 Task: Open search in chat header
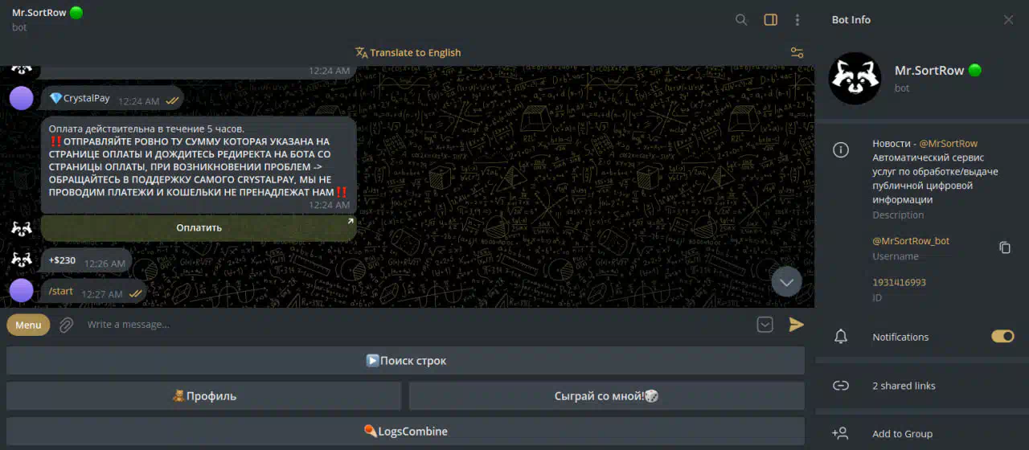(x=741, y=20)
